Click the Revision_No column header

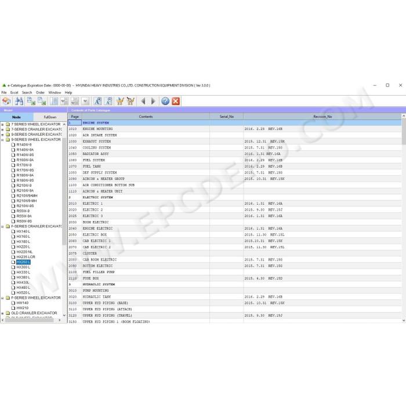pyautogui.click(x=322, y=117)
